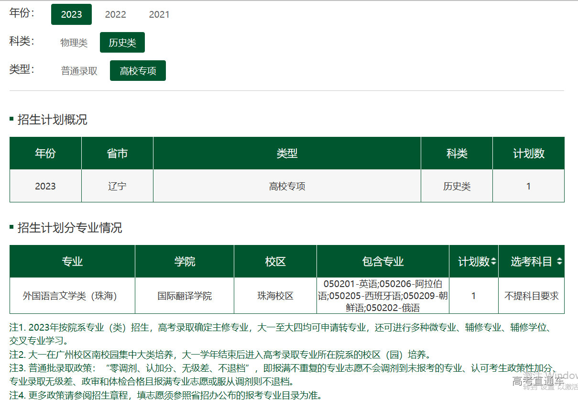Click the 国际翻译学院 cell
This screenshot has height=400, width=578.
tap(185, 296)
